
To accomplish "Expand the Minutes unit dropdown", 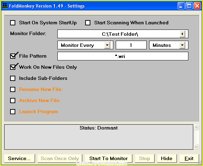I will pos(182,45).
